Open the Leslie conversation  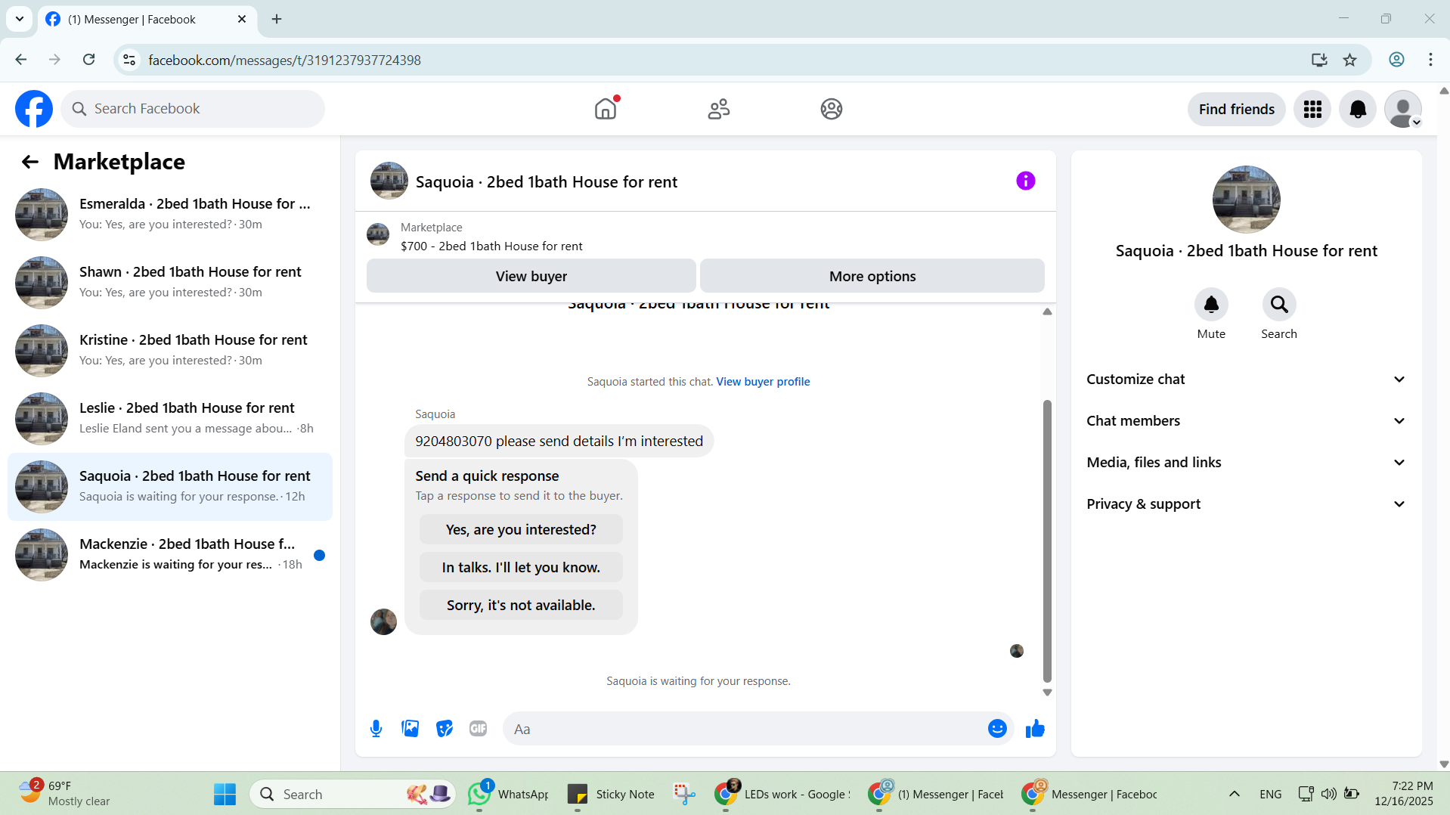(x=170, y=418)
